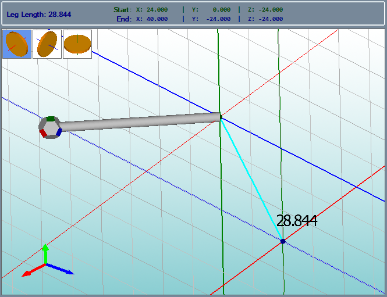Viewport: 387px width, 297px height.
Task: Click the dark blue leg end point
Action: pos(283,241)
